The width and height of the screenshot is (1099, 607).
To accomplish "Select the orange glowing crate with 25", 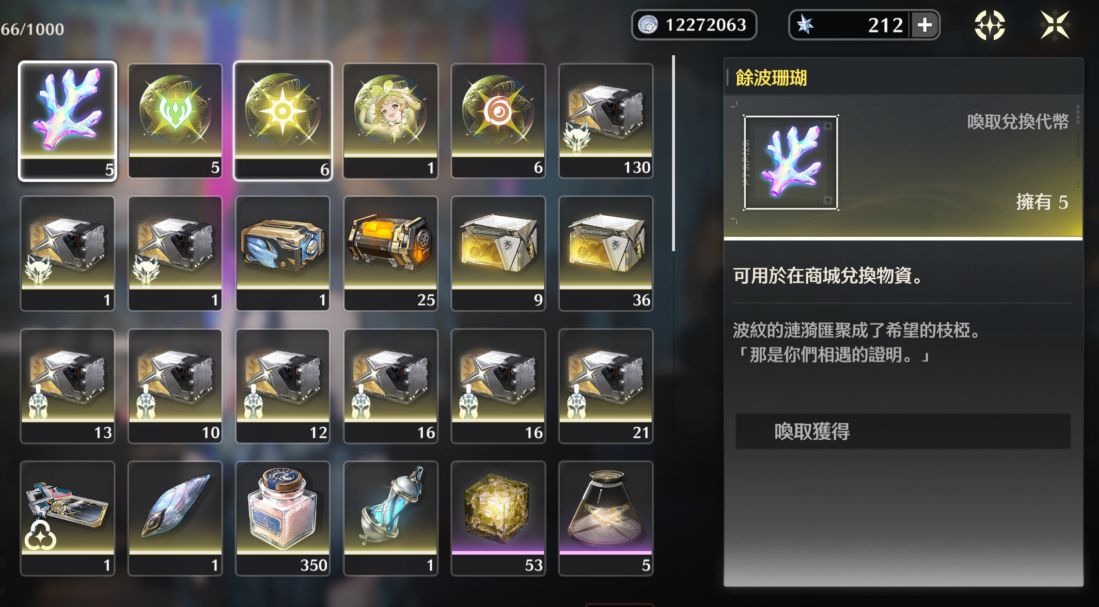I will 391,253.
